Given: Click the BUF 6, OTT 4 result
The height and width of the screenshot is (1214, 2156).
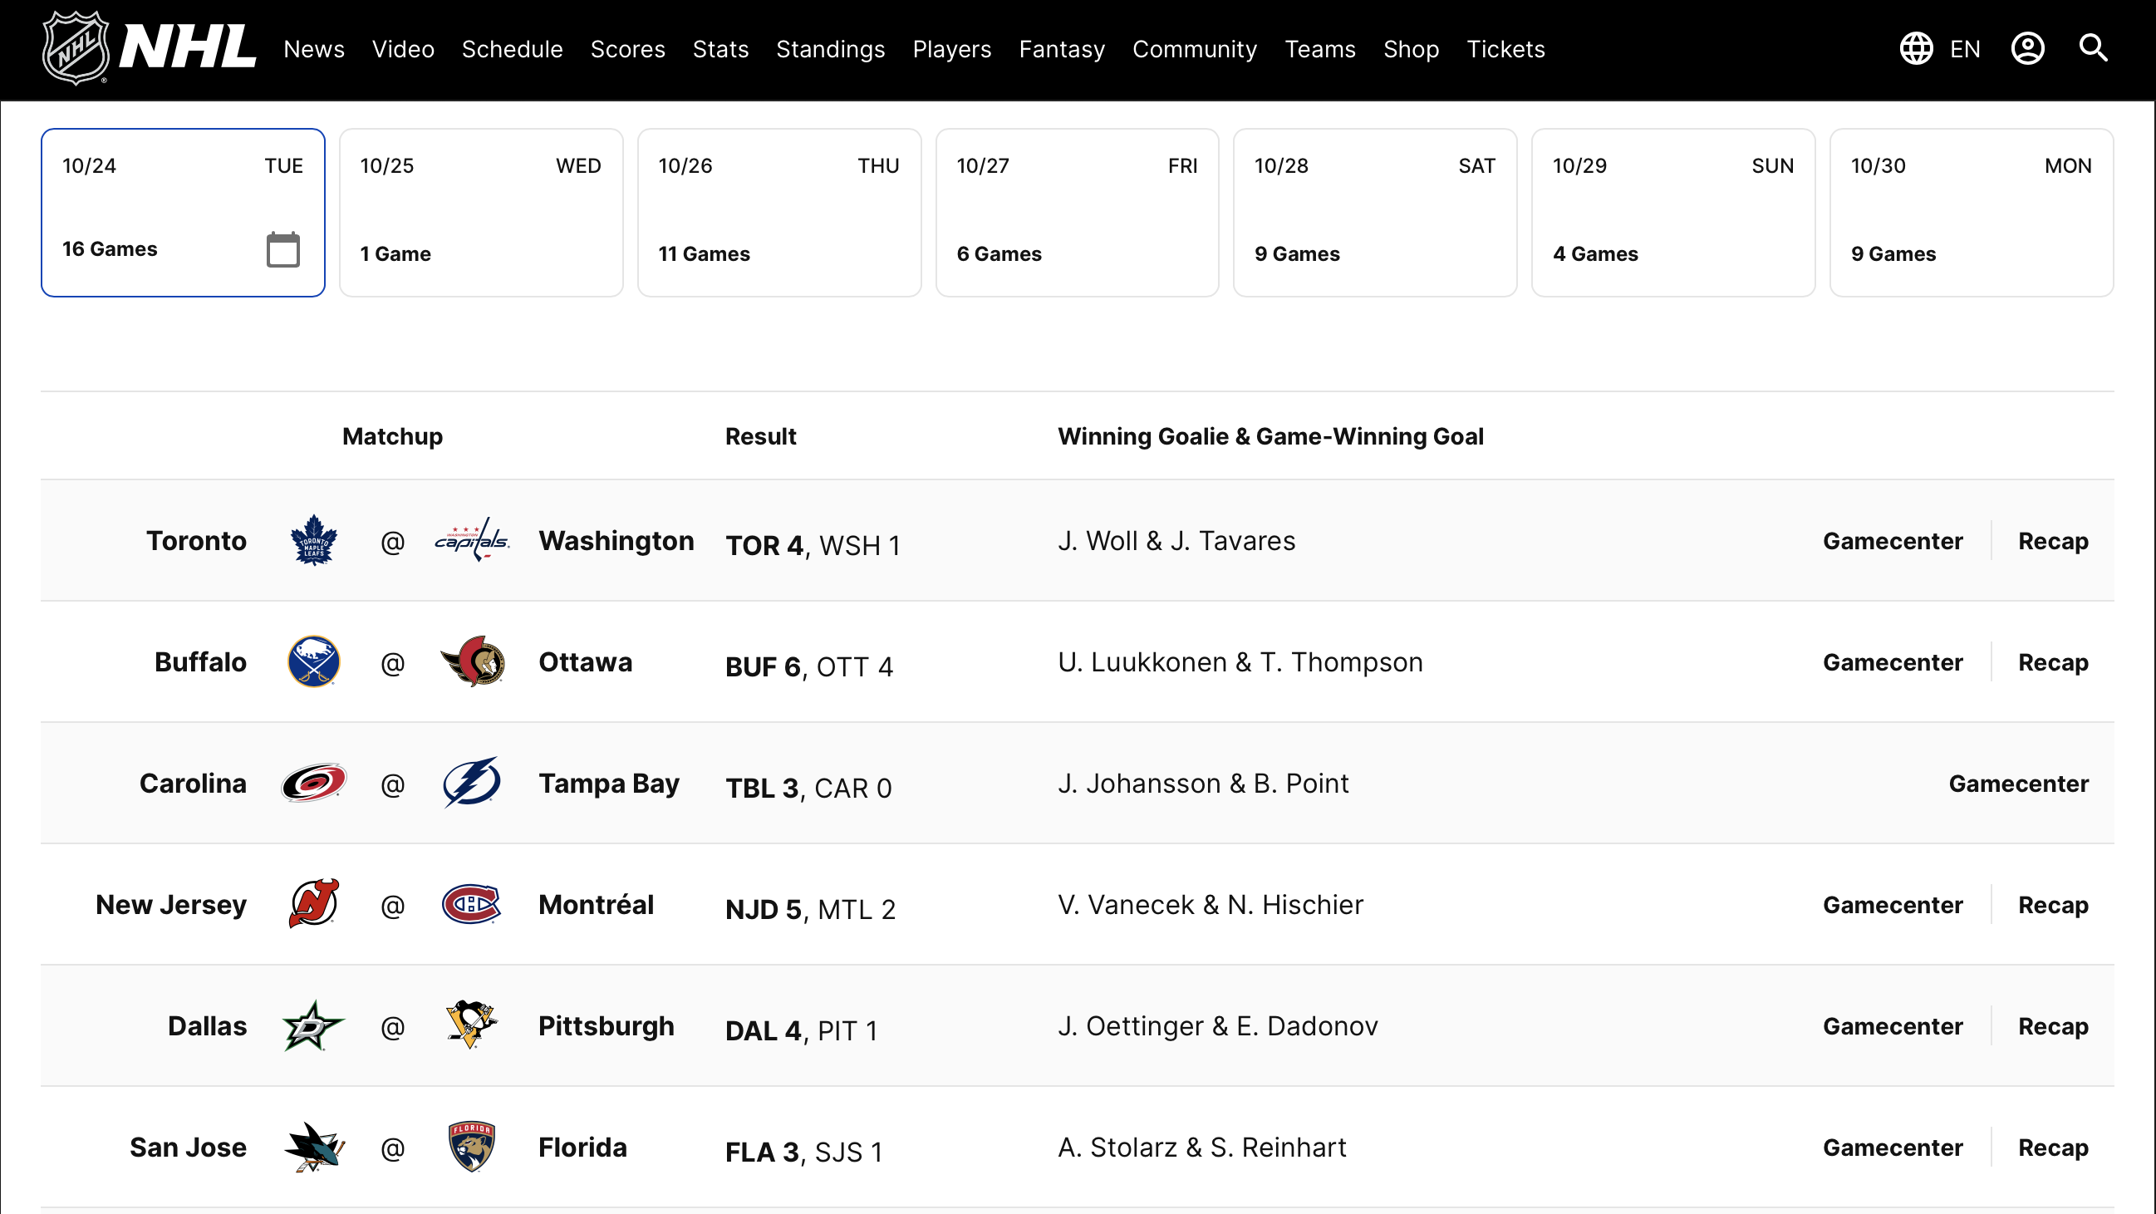Looking at the screenshot, I should point(808,667).
